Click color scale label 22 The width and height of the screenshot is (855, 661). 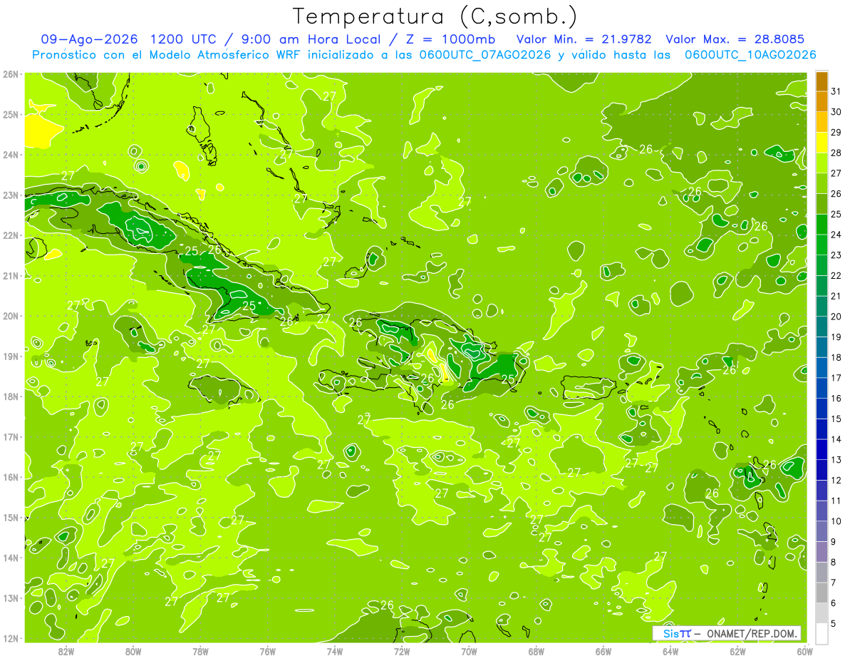click(836, 275)
